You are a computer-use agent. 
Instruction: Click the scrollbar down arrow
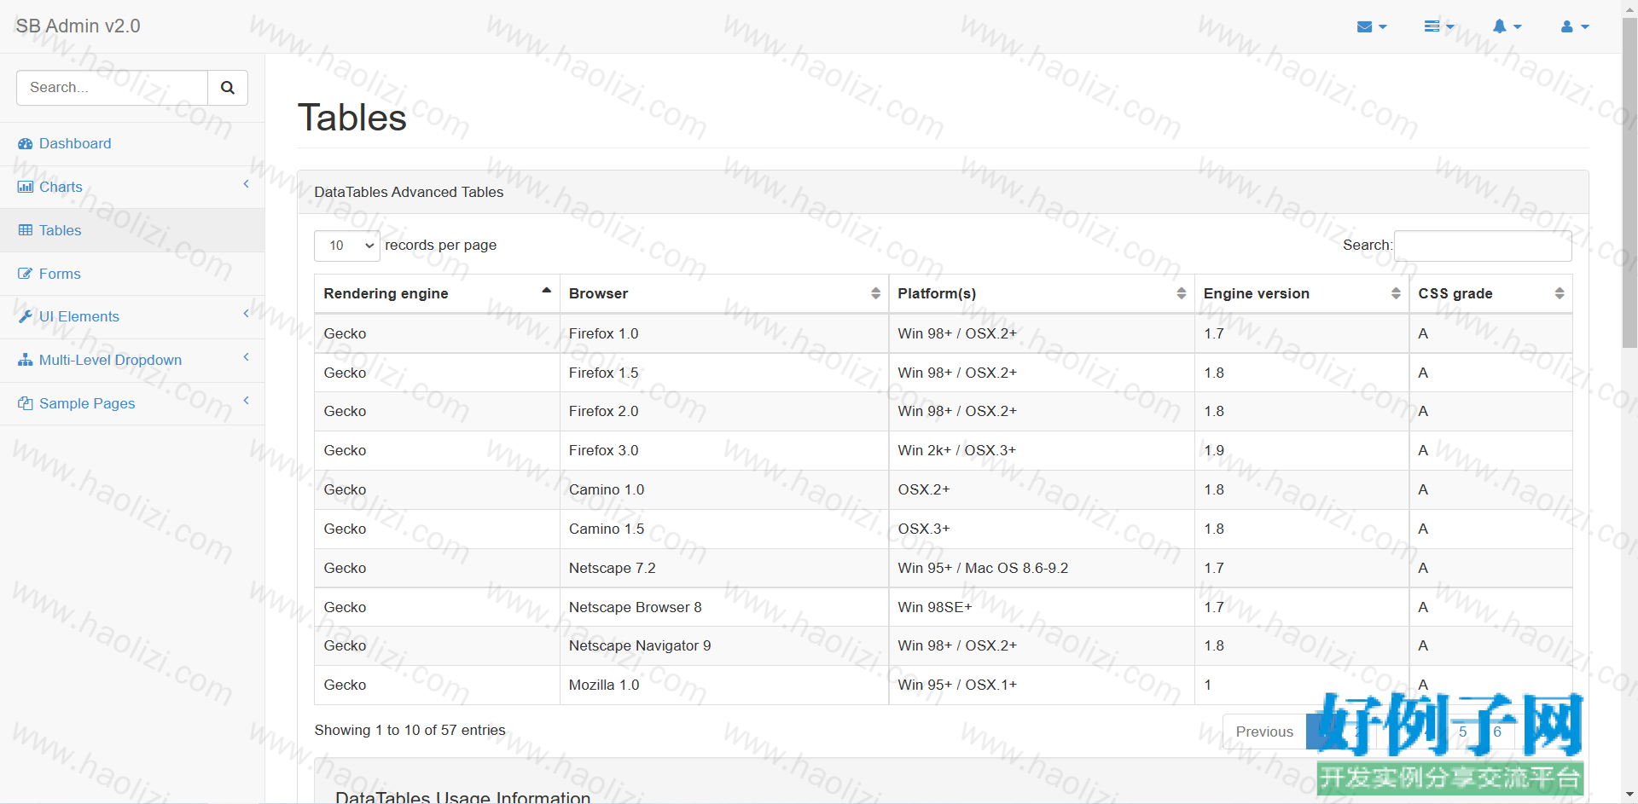(x=1629, y=795)
